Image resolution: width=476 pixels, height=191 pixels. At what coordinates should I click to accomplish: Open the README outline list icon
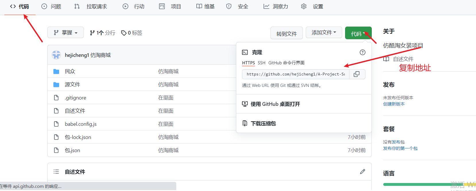coord(56,172)
